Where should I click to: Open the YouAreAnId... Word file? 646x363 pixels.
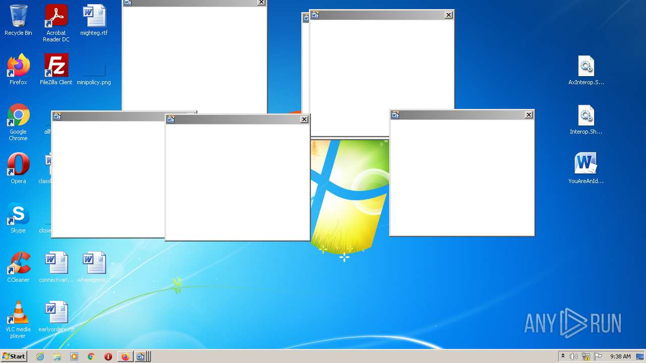(x=586, y=168)
